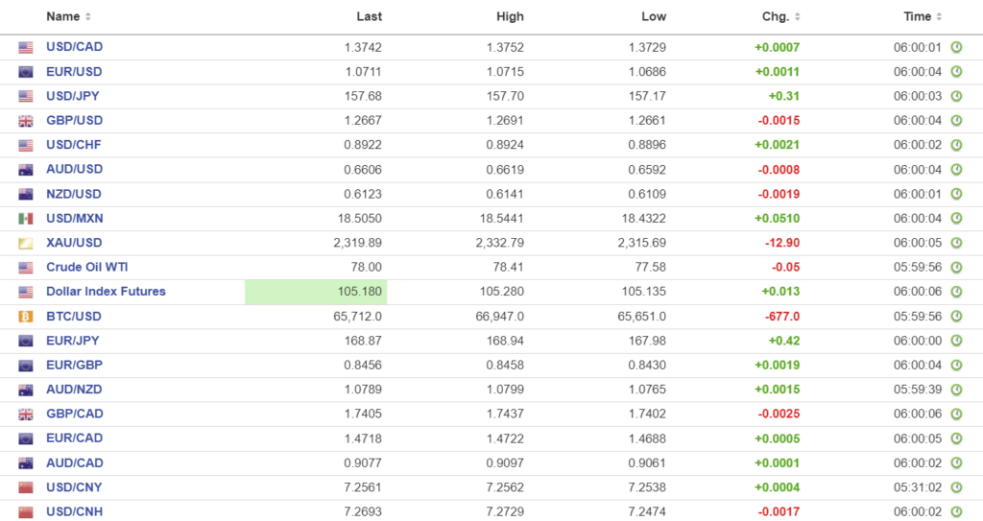
Task: Open the EUR/GBP pair link
Action: click(x=74, y=366)
